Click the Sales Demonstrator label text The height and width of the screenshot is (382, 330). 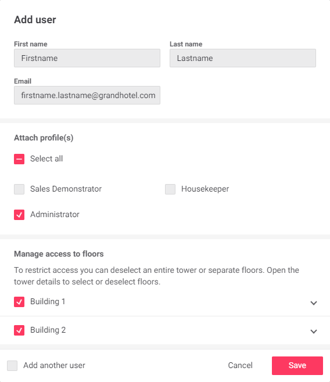[x=66, y=189]
